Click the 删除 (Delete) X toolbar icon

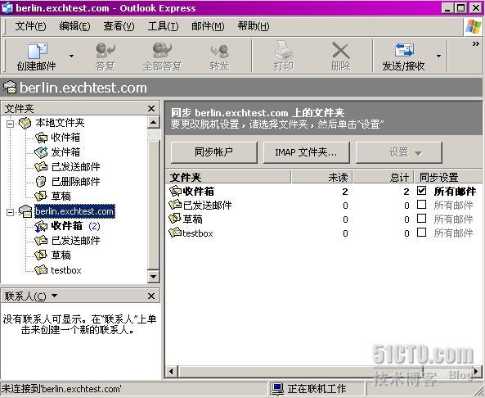tap(340, 51)
